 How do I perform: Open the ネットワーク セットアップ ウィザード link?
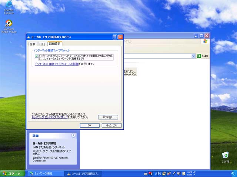coord(49,117)
